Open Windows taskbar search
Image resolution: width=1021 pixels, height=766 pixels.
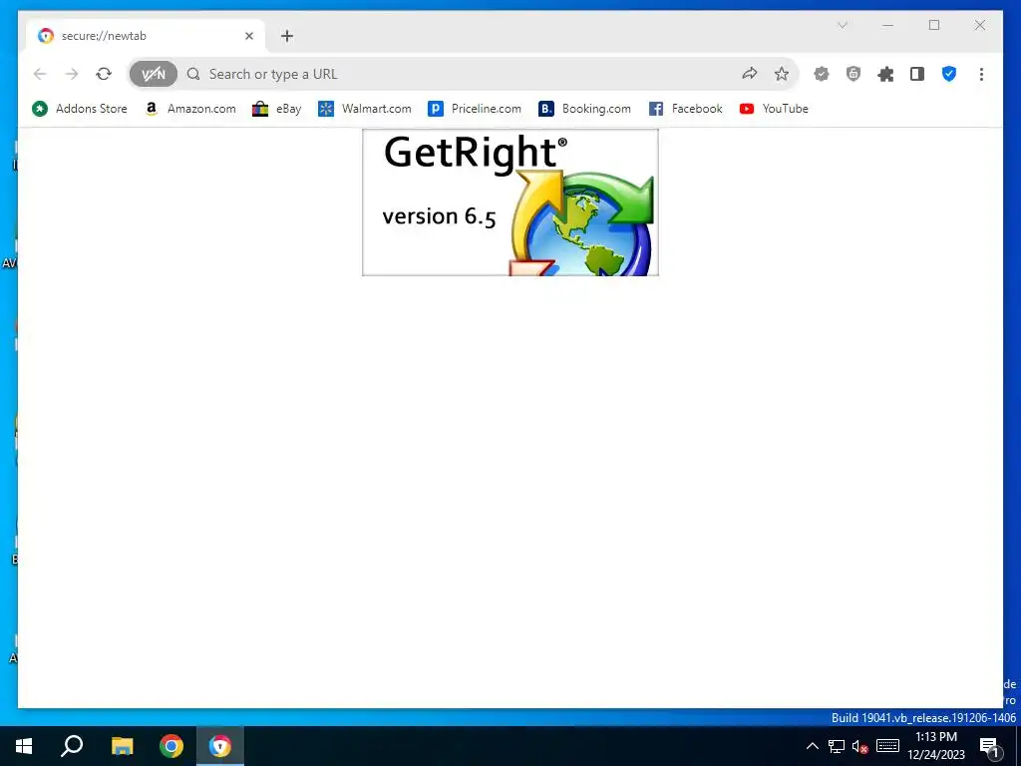coord(72,746)
